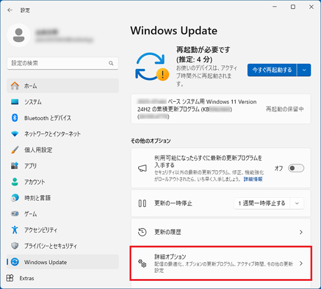Click the 再起動の保留中 status text
Viewport: 321px width, 289px height.
pyautogui.click(x=285, y=109)
